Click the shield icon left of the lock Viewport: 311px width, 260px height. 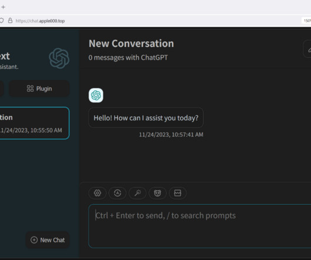coord(1,21)
